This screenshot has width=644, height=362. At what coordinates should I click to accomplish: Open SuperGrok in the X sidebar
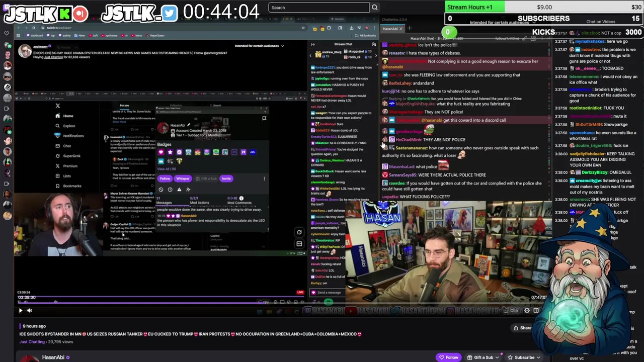coord(68,156)
